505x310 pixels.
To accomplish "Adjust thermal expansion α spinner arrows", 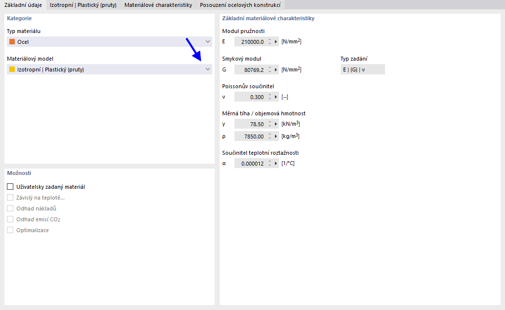I will 270,163.
